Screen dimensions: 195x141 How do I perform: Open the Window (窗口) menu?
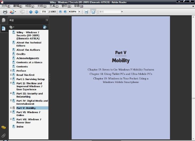66,6
